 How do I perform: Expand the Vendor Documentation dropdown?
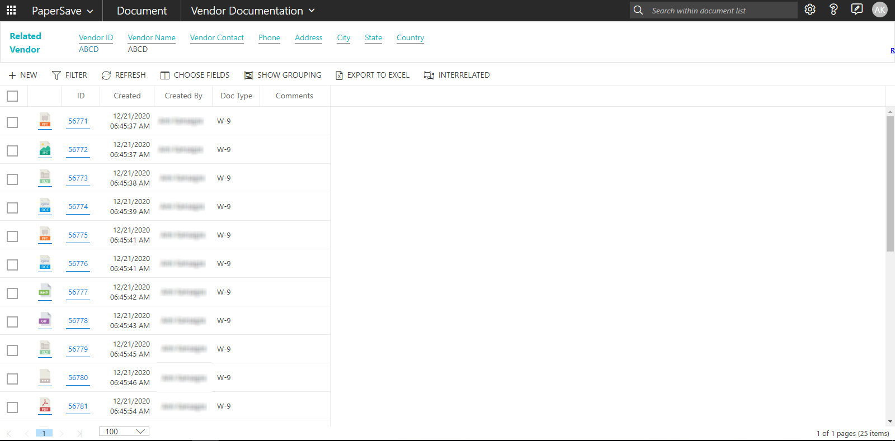coord(253,11)
